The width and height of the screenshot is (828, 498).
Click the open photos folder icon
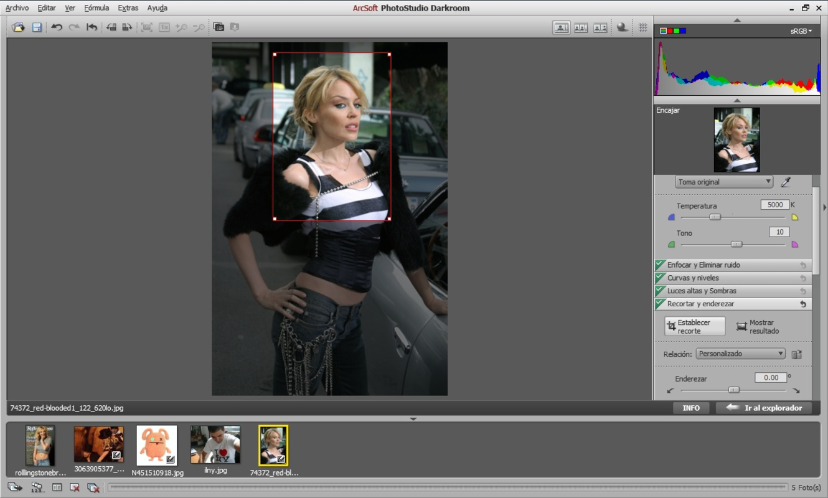(18, 27)
